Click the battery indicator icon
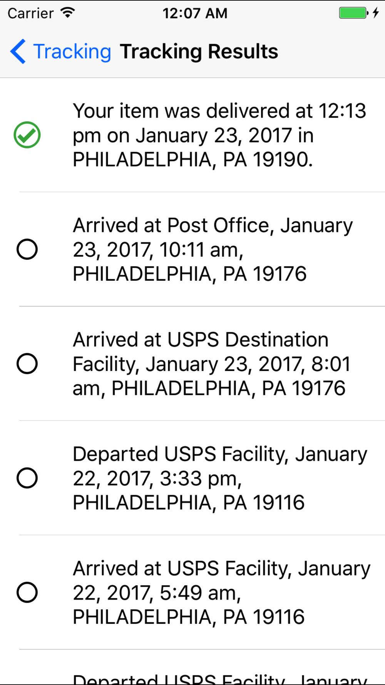The image size is (385, 685). (353, 13)
